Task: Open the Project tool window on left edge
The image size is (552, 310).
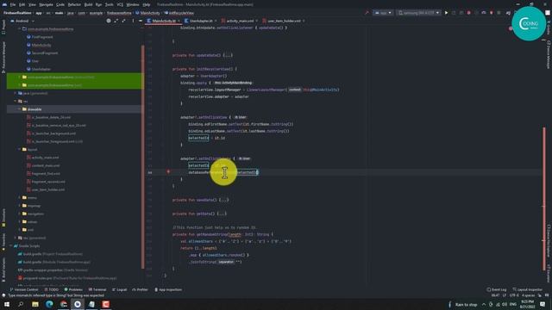Action: point(3,27)
